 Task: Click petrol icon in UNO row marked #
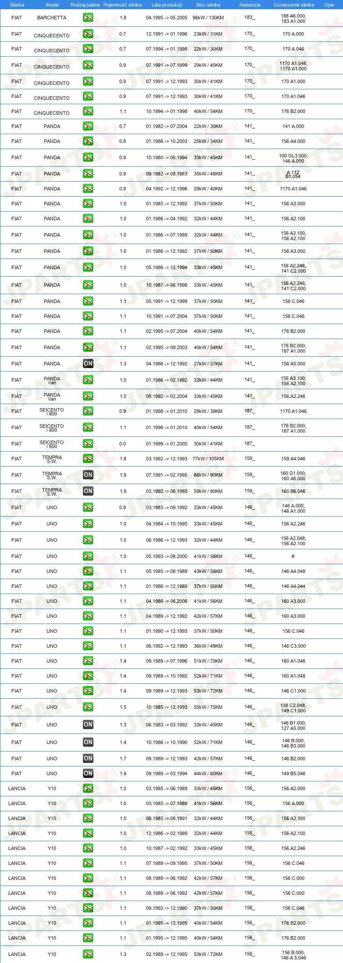[88, 556]
